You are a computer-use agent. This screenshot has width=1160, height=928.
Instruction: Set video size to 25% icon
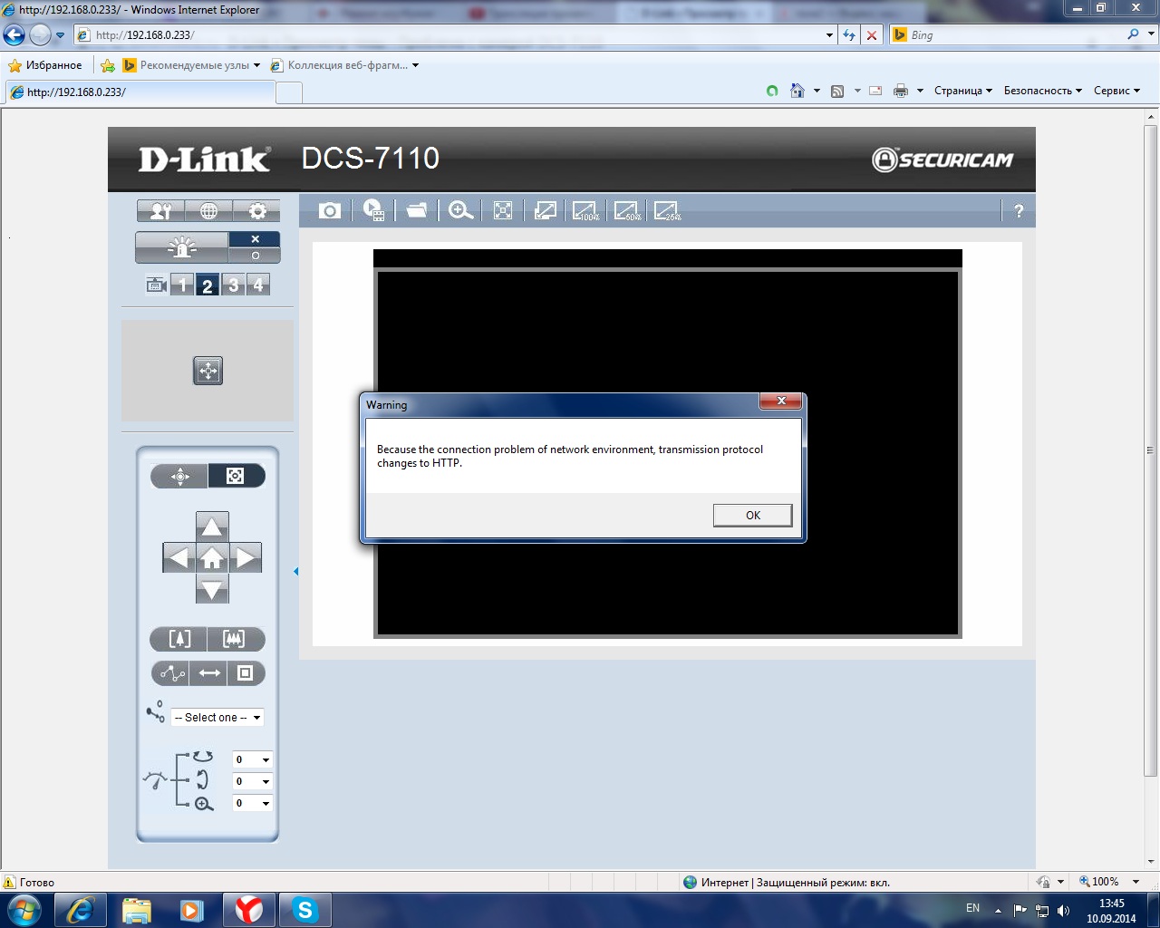(667, 210)
